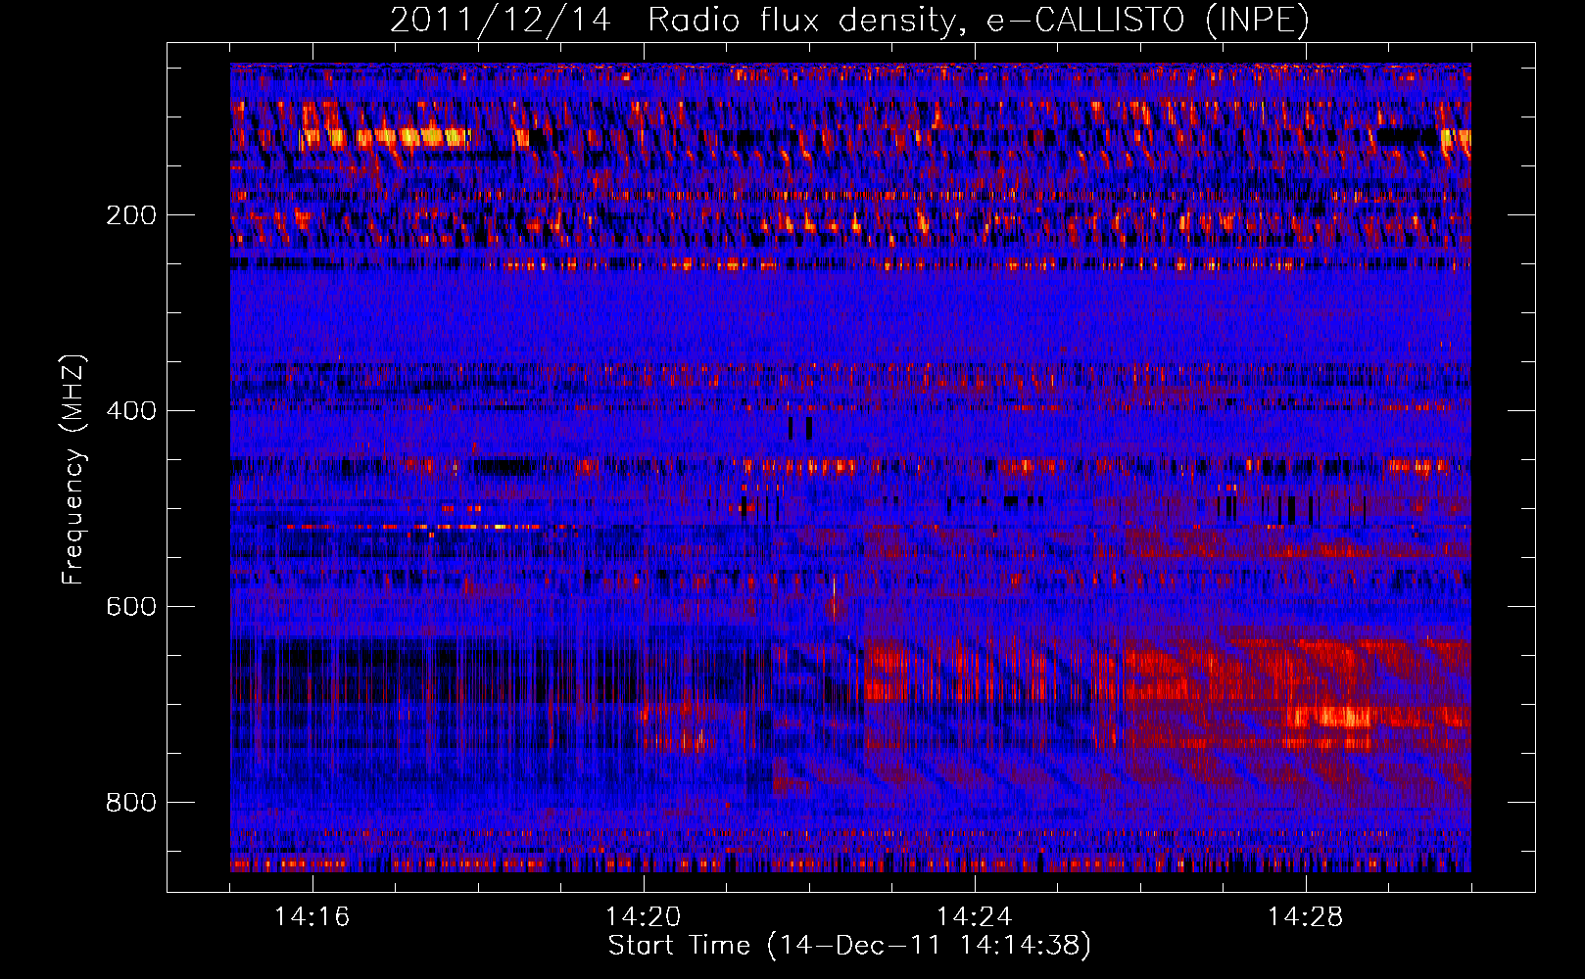Click the '200' frequency tick label

pos(130,215)
